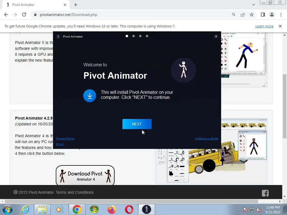Open the Chrome three-dot menu
The height and width of the screenshot is (215, 287).
point(281,15)
